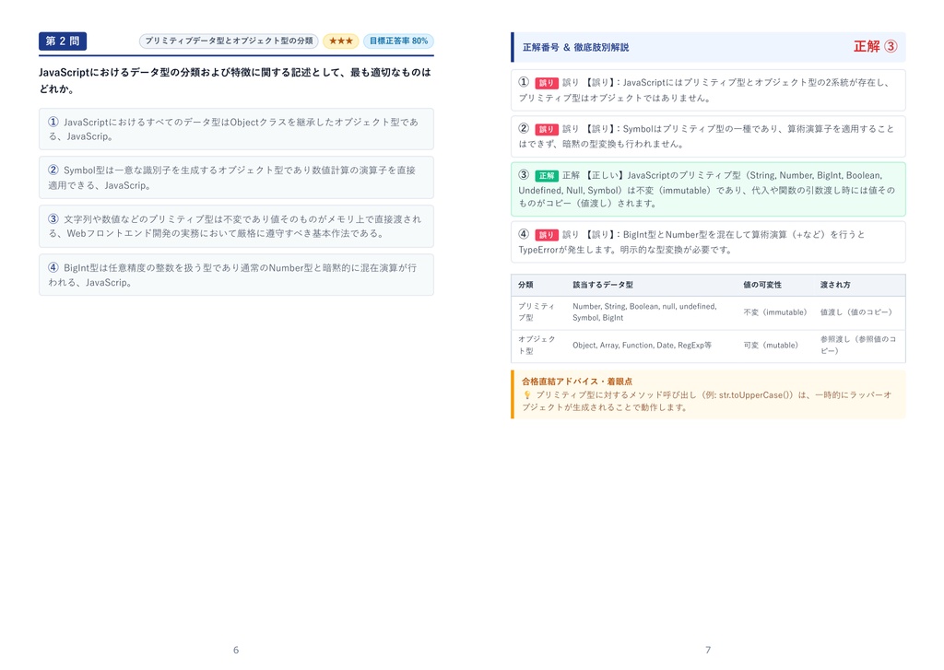Select answer option ④ about BigInt type
944x670 pixels.
[x=236, y=275]
